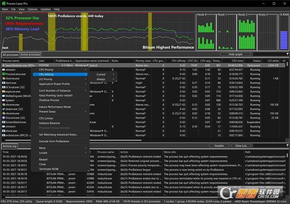Toggle Disallow Process option
This screenshot has height=204, width=290.
coord(60,100)
